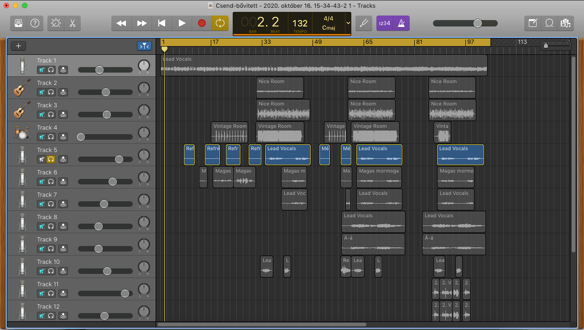The height and width of the screenshot is (330, 584).
Task: Go to the beginning of the project
Action: click(x=162, y=23)
